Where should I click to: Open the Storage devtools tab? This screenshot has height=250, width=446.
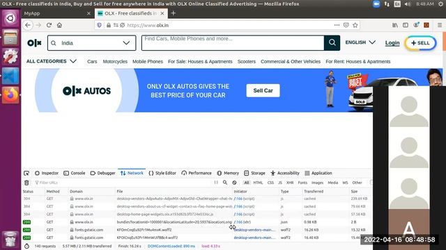coord(254,173)
